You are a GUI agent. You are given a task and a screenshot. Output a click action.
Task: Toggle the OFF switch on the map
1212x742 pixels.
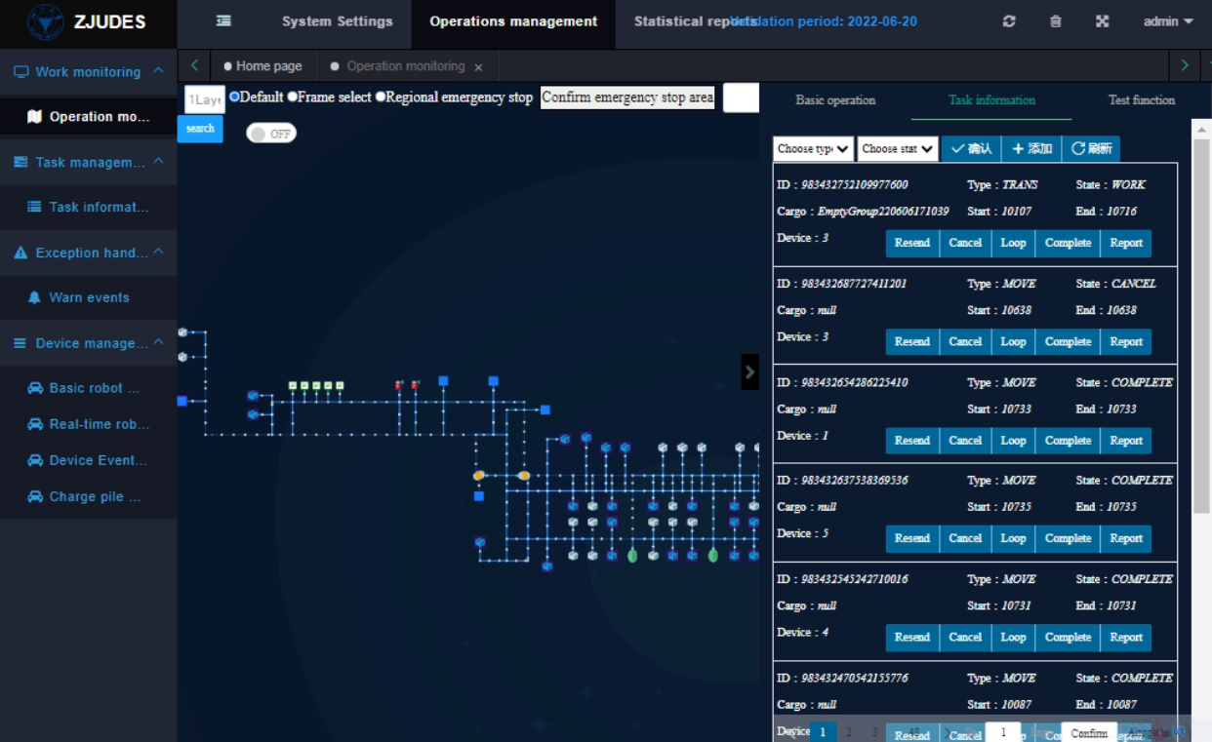pos(270,134)
